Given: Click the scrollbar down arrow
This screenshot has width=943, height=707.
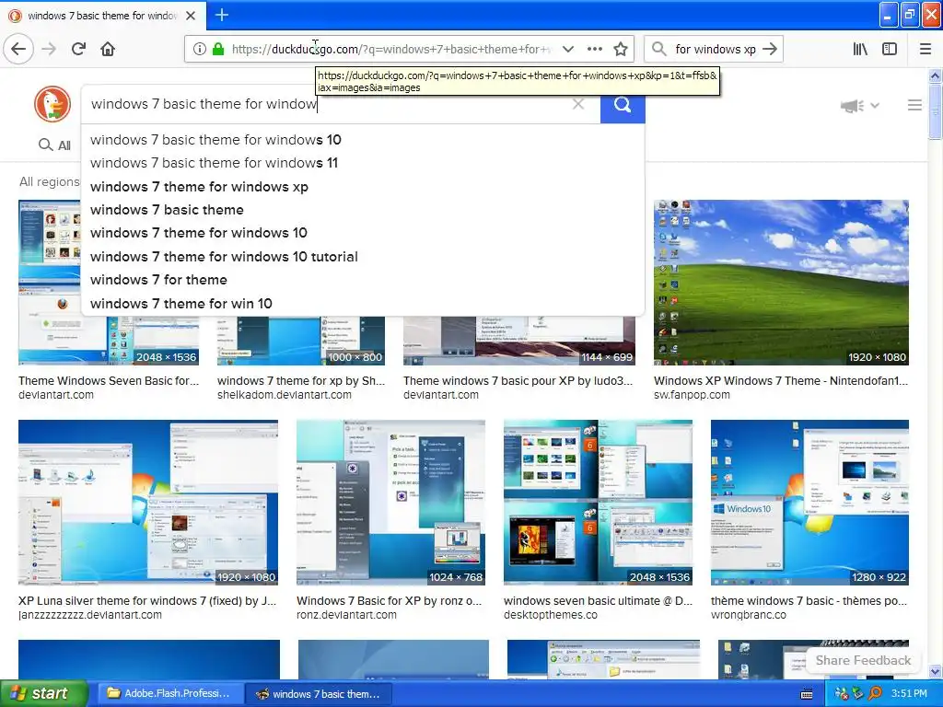Looking at the screenshot, I should click(x=935, y=671).
